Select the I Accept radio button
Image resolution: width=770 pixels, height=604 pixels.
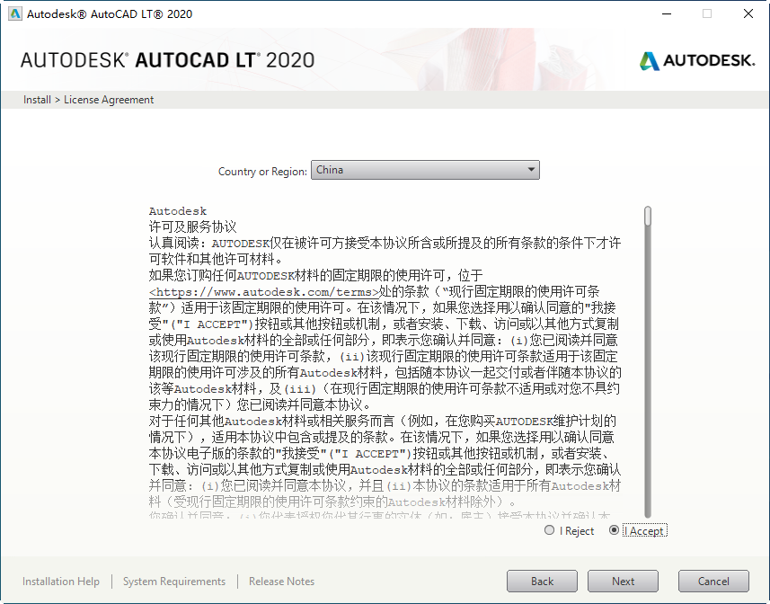(614, 530)
